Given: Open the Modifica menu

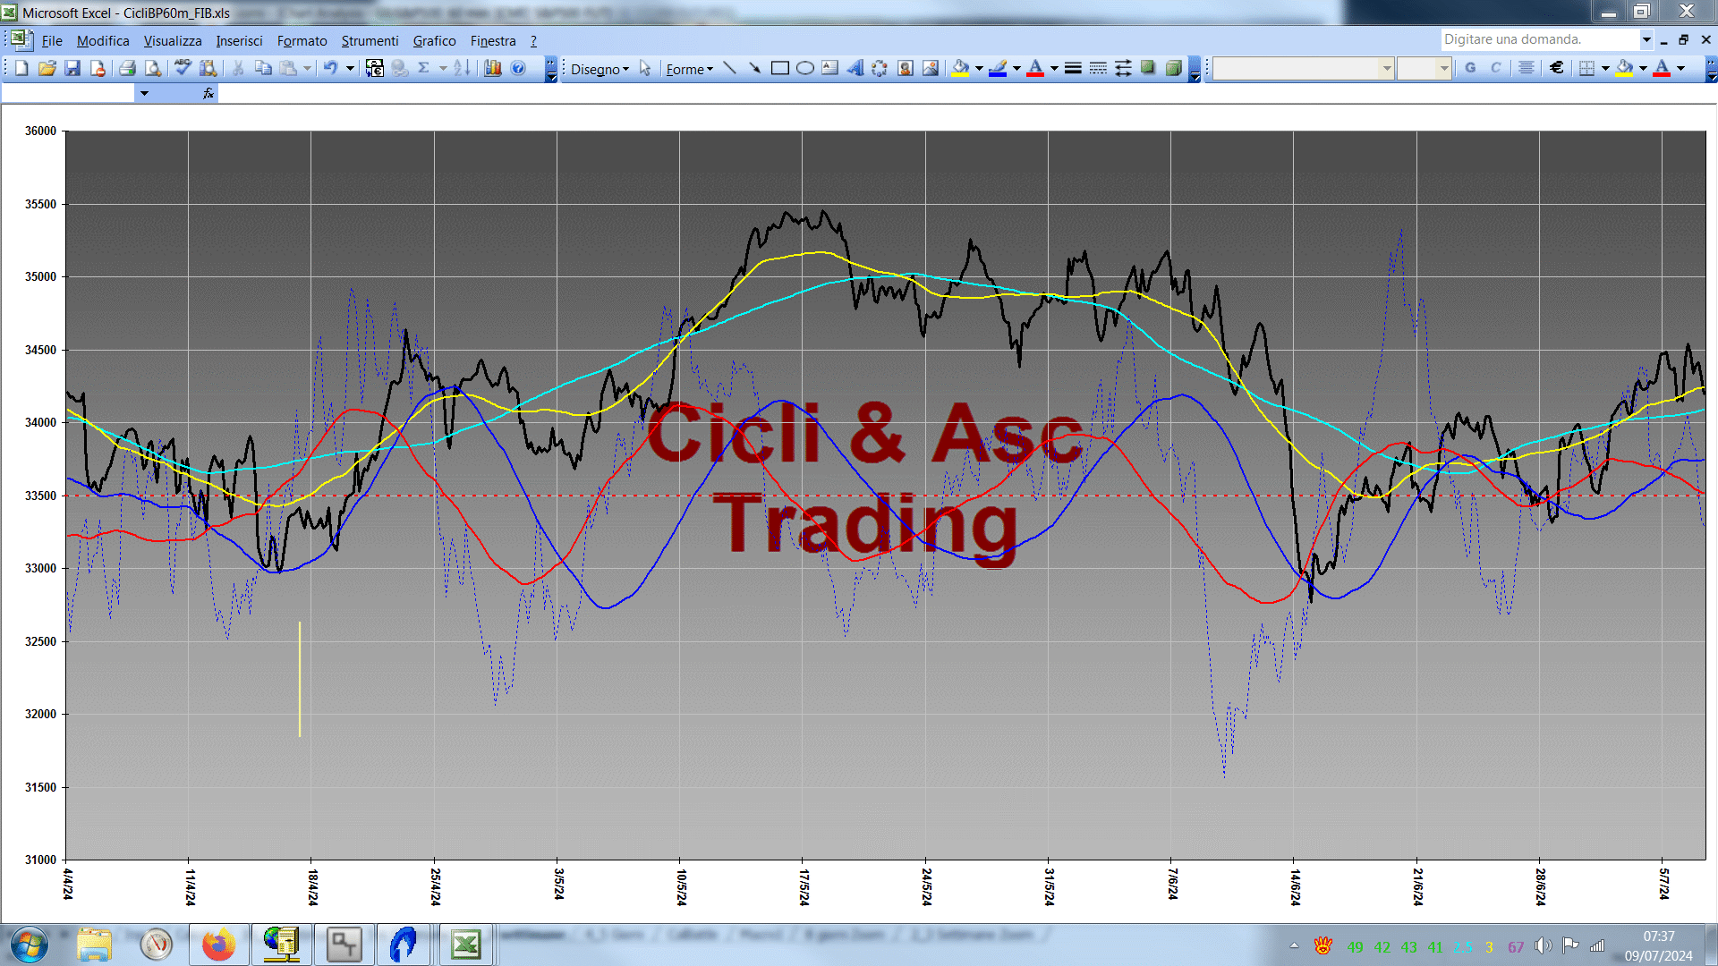Looking at the screenshot, I should (x=103, y=40).
